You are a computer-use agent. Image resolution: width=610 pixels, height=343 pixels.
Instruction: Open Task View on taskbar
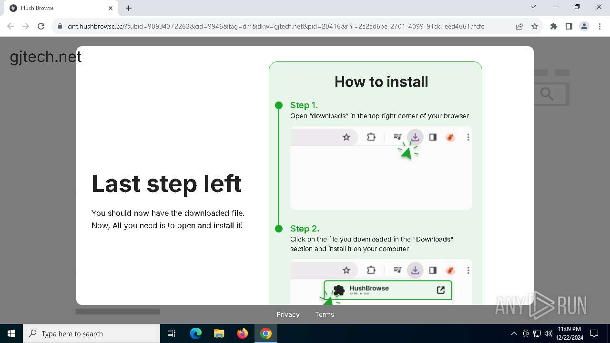[x=172, y=333]
